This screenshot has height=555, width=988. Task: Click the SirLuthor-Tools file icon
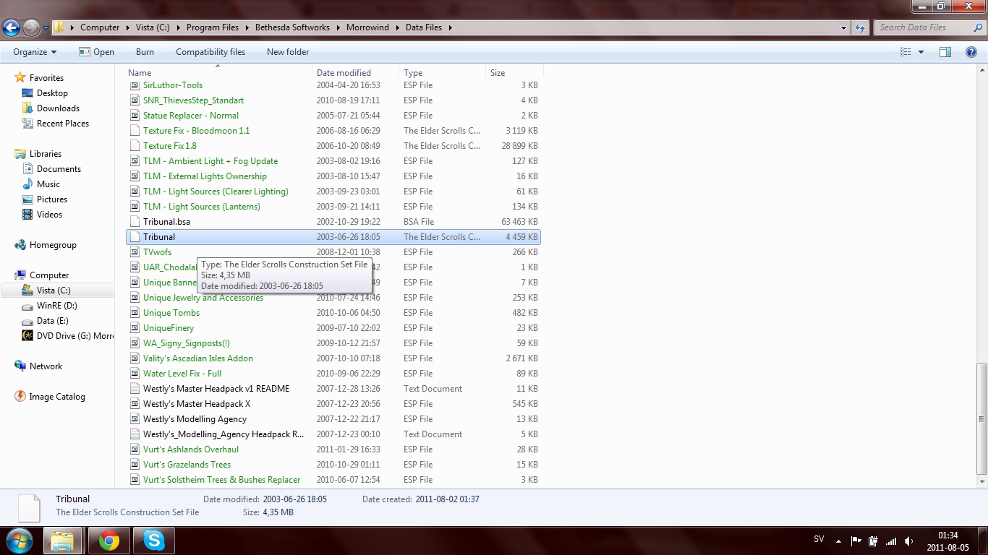135,85
